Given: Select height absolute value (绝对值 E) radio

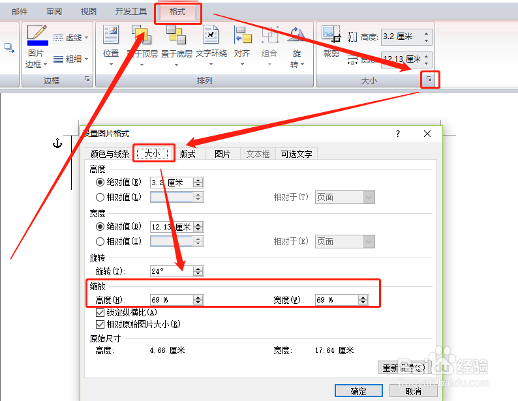Looking at the screenshot, I should click(100, 182).
